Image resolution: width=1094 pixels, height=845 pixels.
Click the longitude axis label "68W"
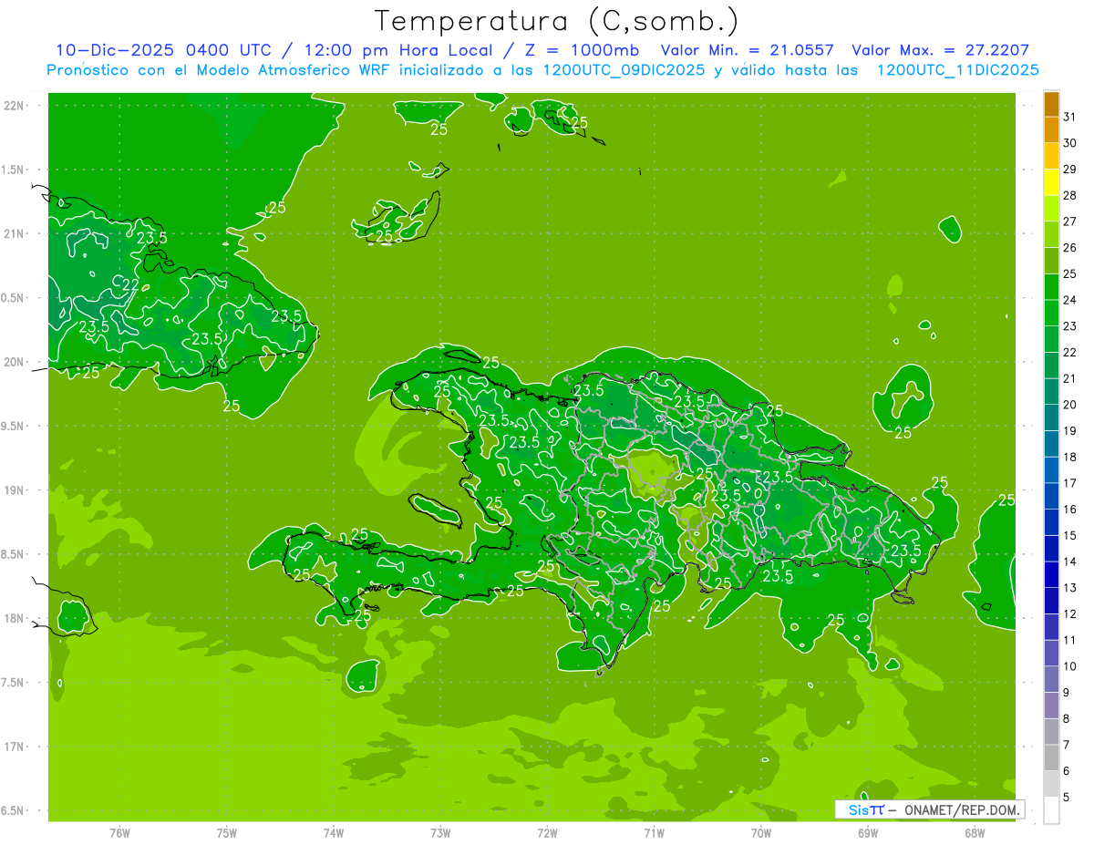tap(975, 834)
